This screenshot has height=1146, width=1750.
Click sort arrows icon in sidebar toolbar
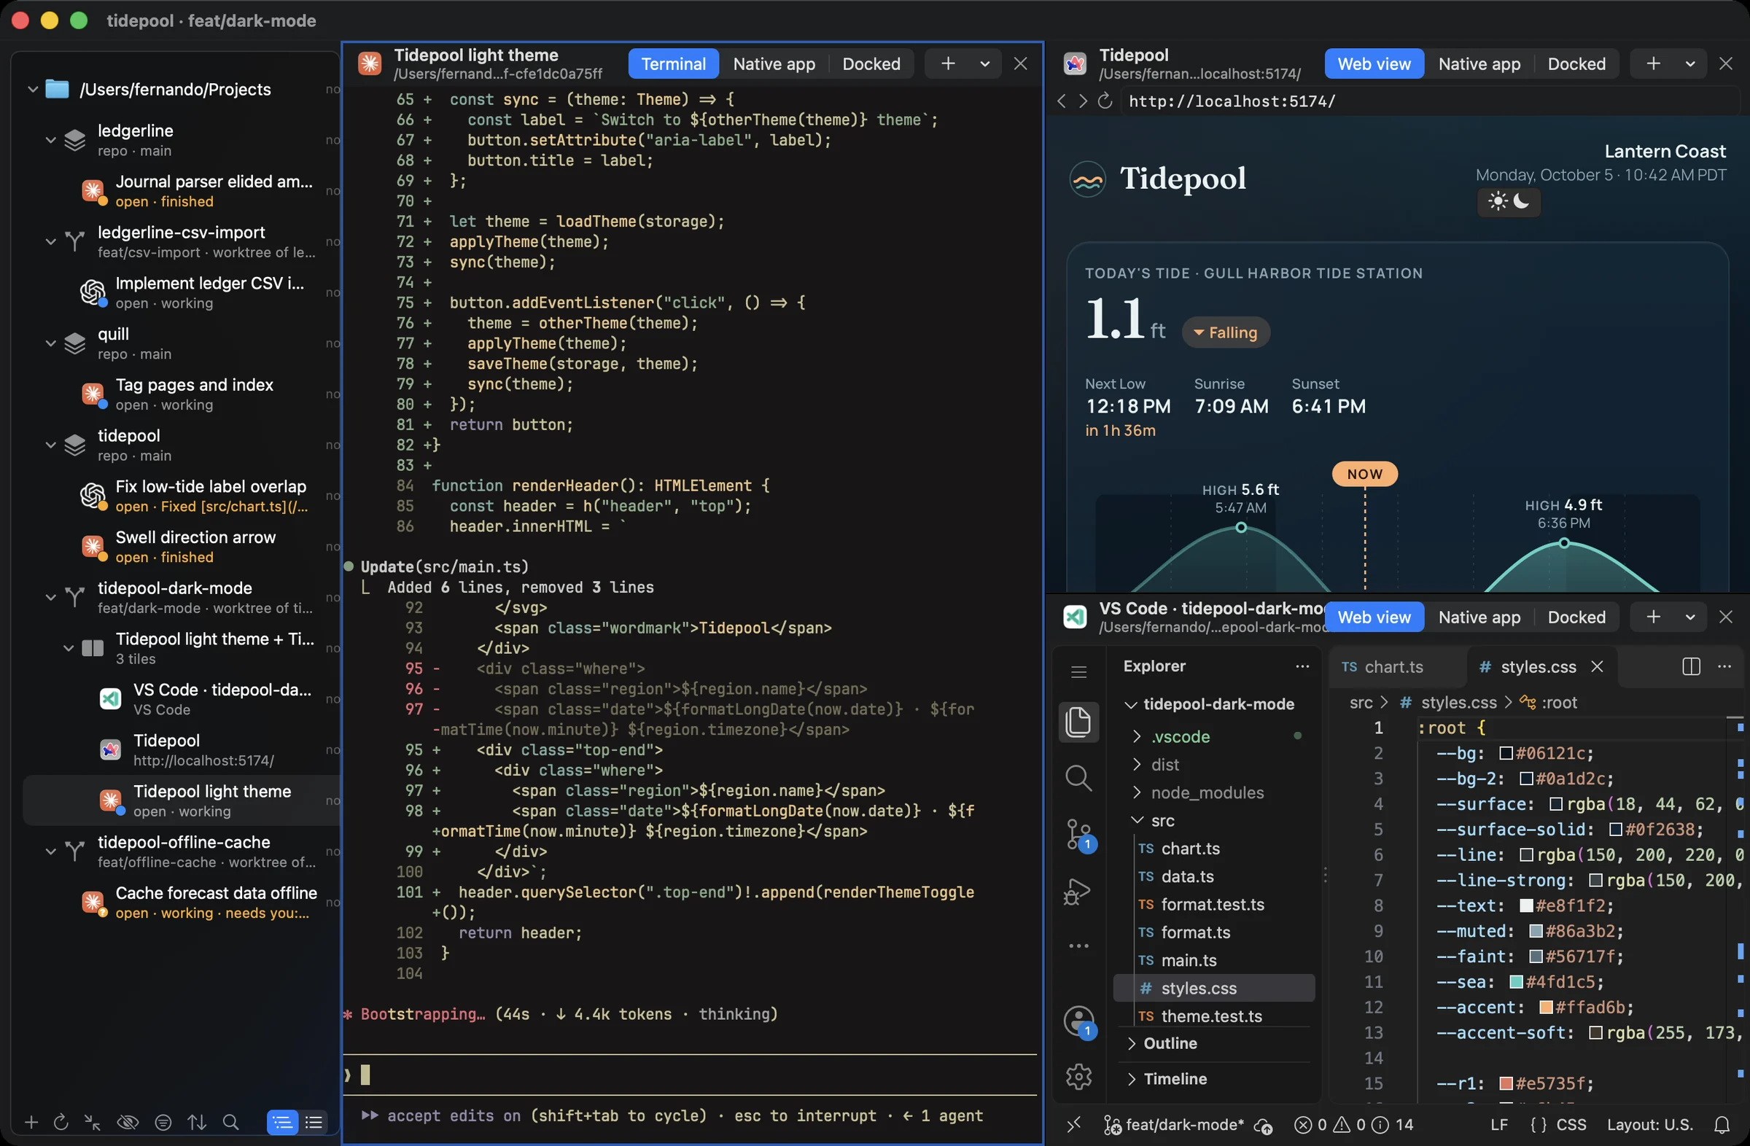click(197, 1123)
